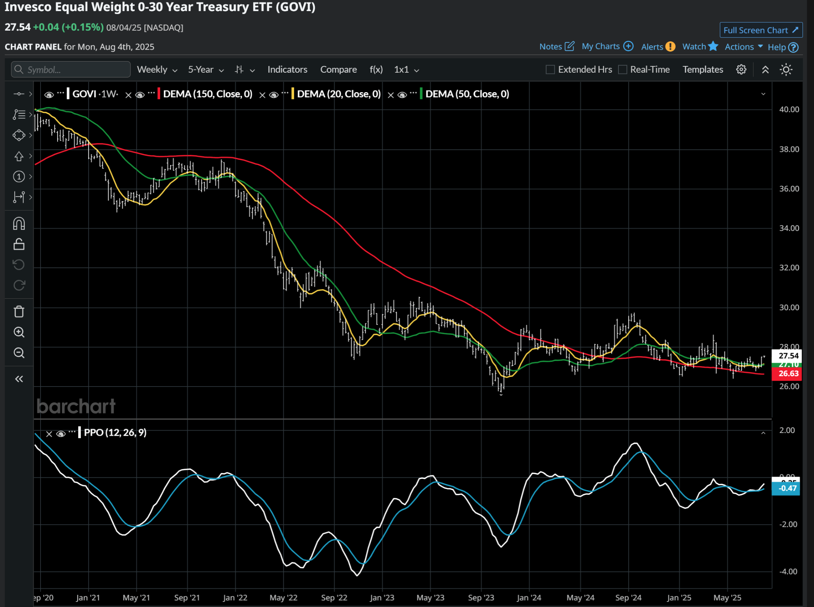Open the options menu for PPO
This screenshot has width=814, height=607.
[72, 432]
